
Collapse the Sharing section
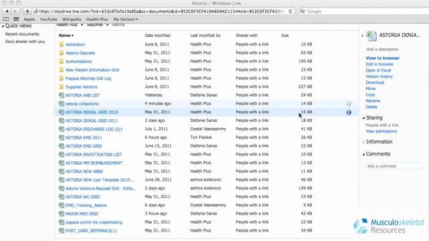click(x=363, y=118)
